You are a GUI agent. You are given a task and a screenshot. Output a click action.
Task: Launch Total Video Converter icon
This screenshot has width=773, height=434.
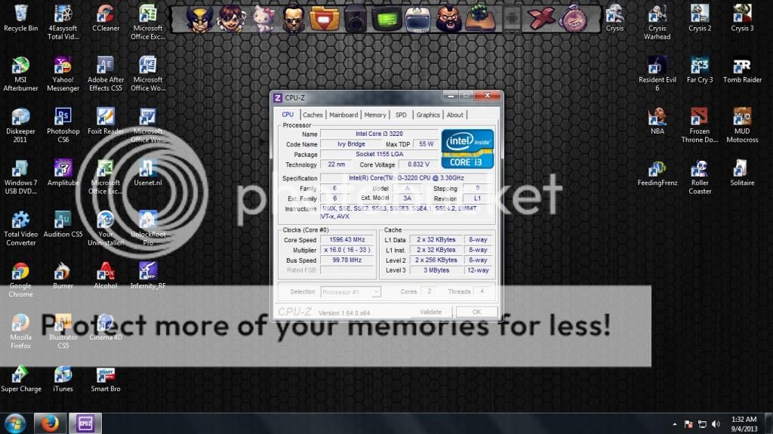(x=20, y=229)
